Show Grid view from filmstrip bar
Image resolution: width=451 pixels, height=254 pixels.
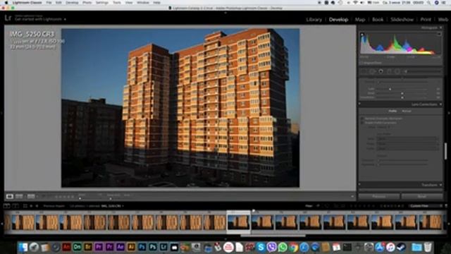[25, 206]
